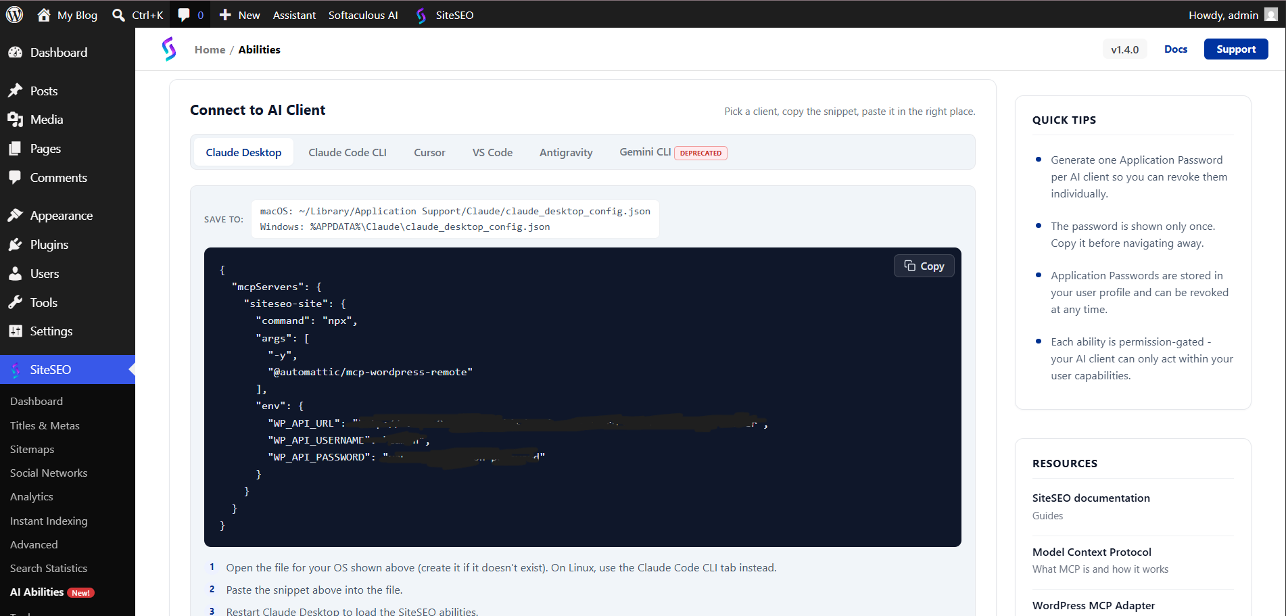Select the Cursor client tab

429,152
